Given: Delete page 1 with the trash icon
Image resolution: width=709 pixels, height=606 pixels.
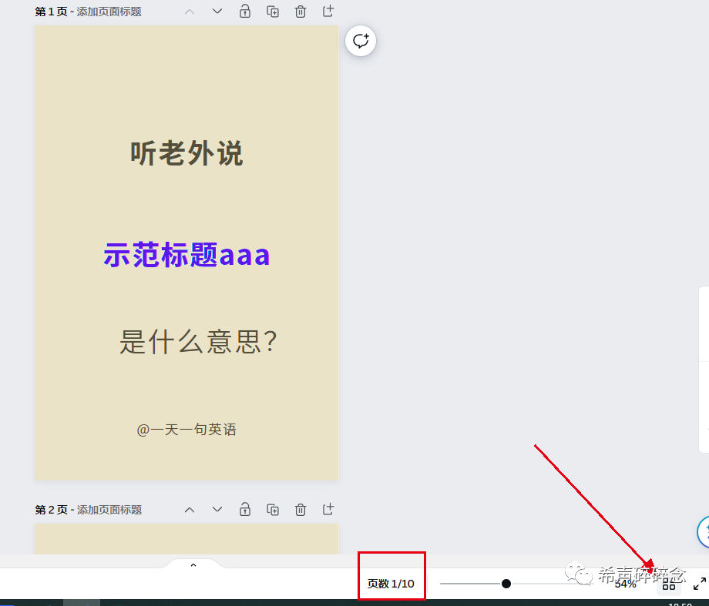Looking at the screenshot, I should click(x=300, y=11).
